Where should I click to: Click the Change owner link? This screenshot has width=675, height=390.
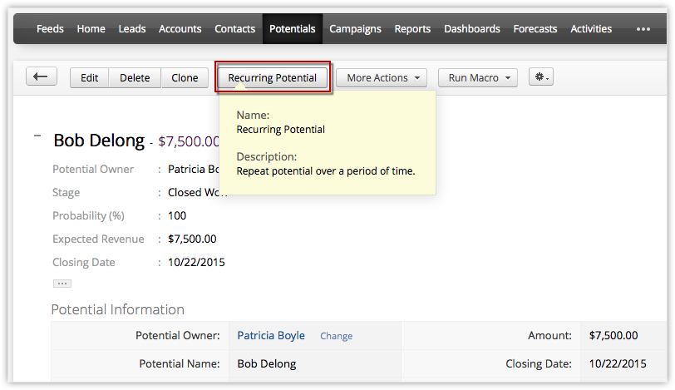coord(336,336)
